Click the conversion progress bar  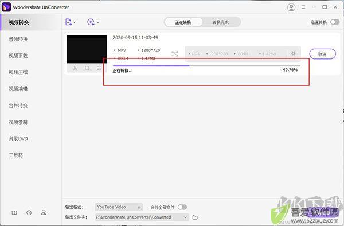tap(206, 66)
